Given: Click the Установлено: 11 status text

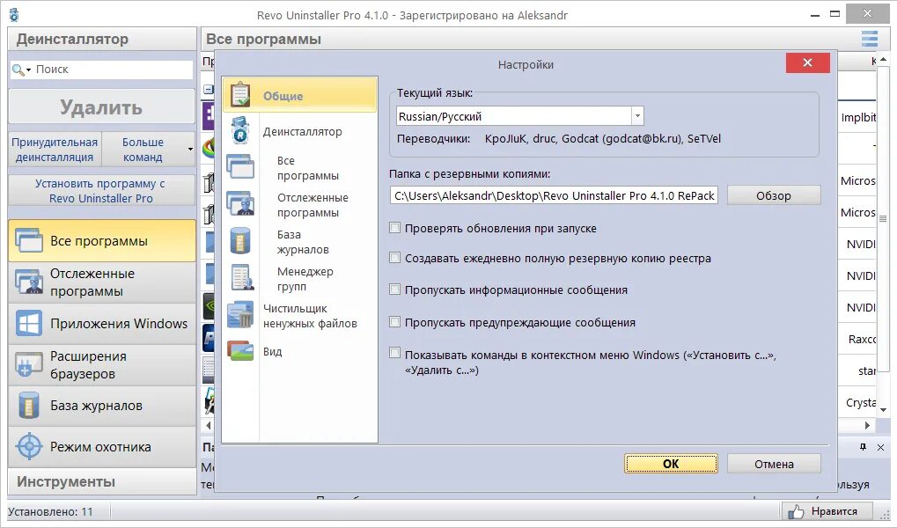Looking at the screenshot, I should coord(50,511).
